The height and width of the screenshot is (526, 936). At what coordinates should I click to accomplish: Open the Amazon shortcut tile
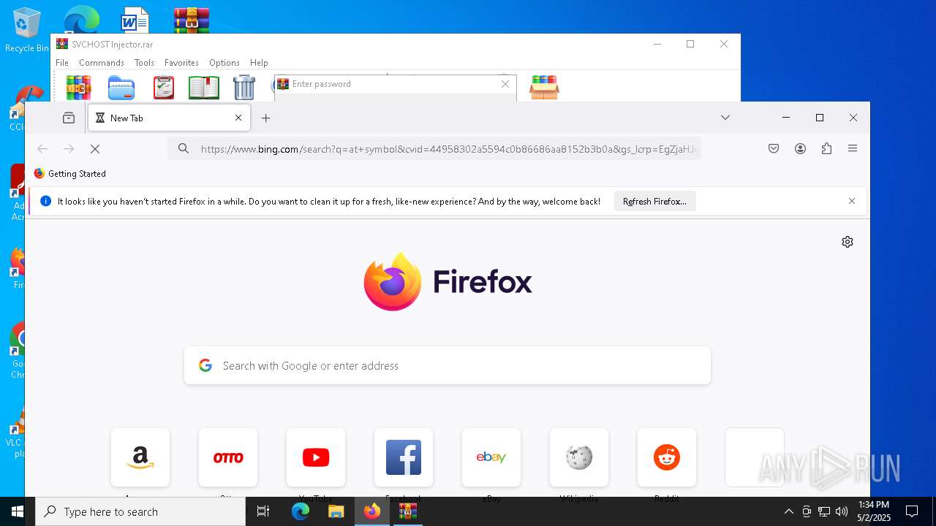(x=140, y=457)
